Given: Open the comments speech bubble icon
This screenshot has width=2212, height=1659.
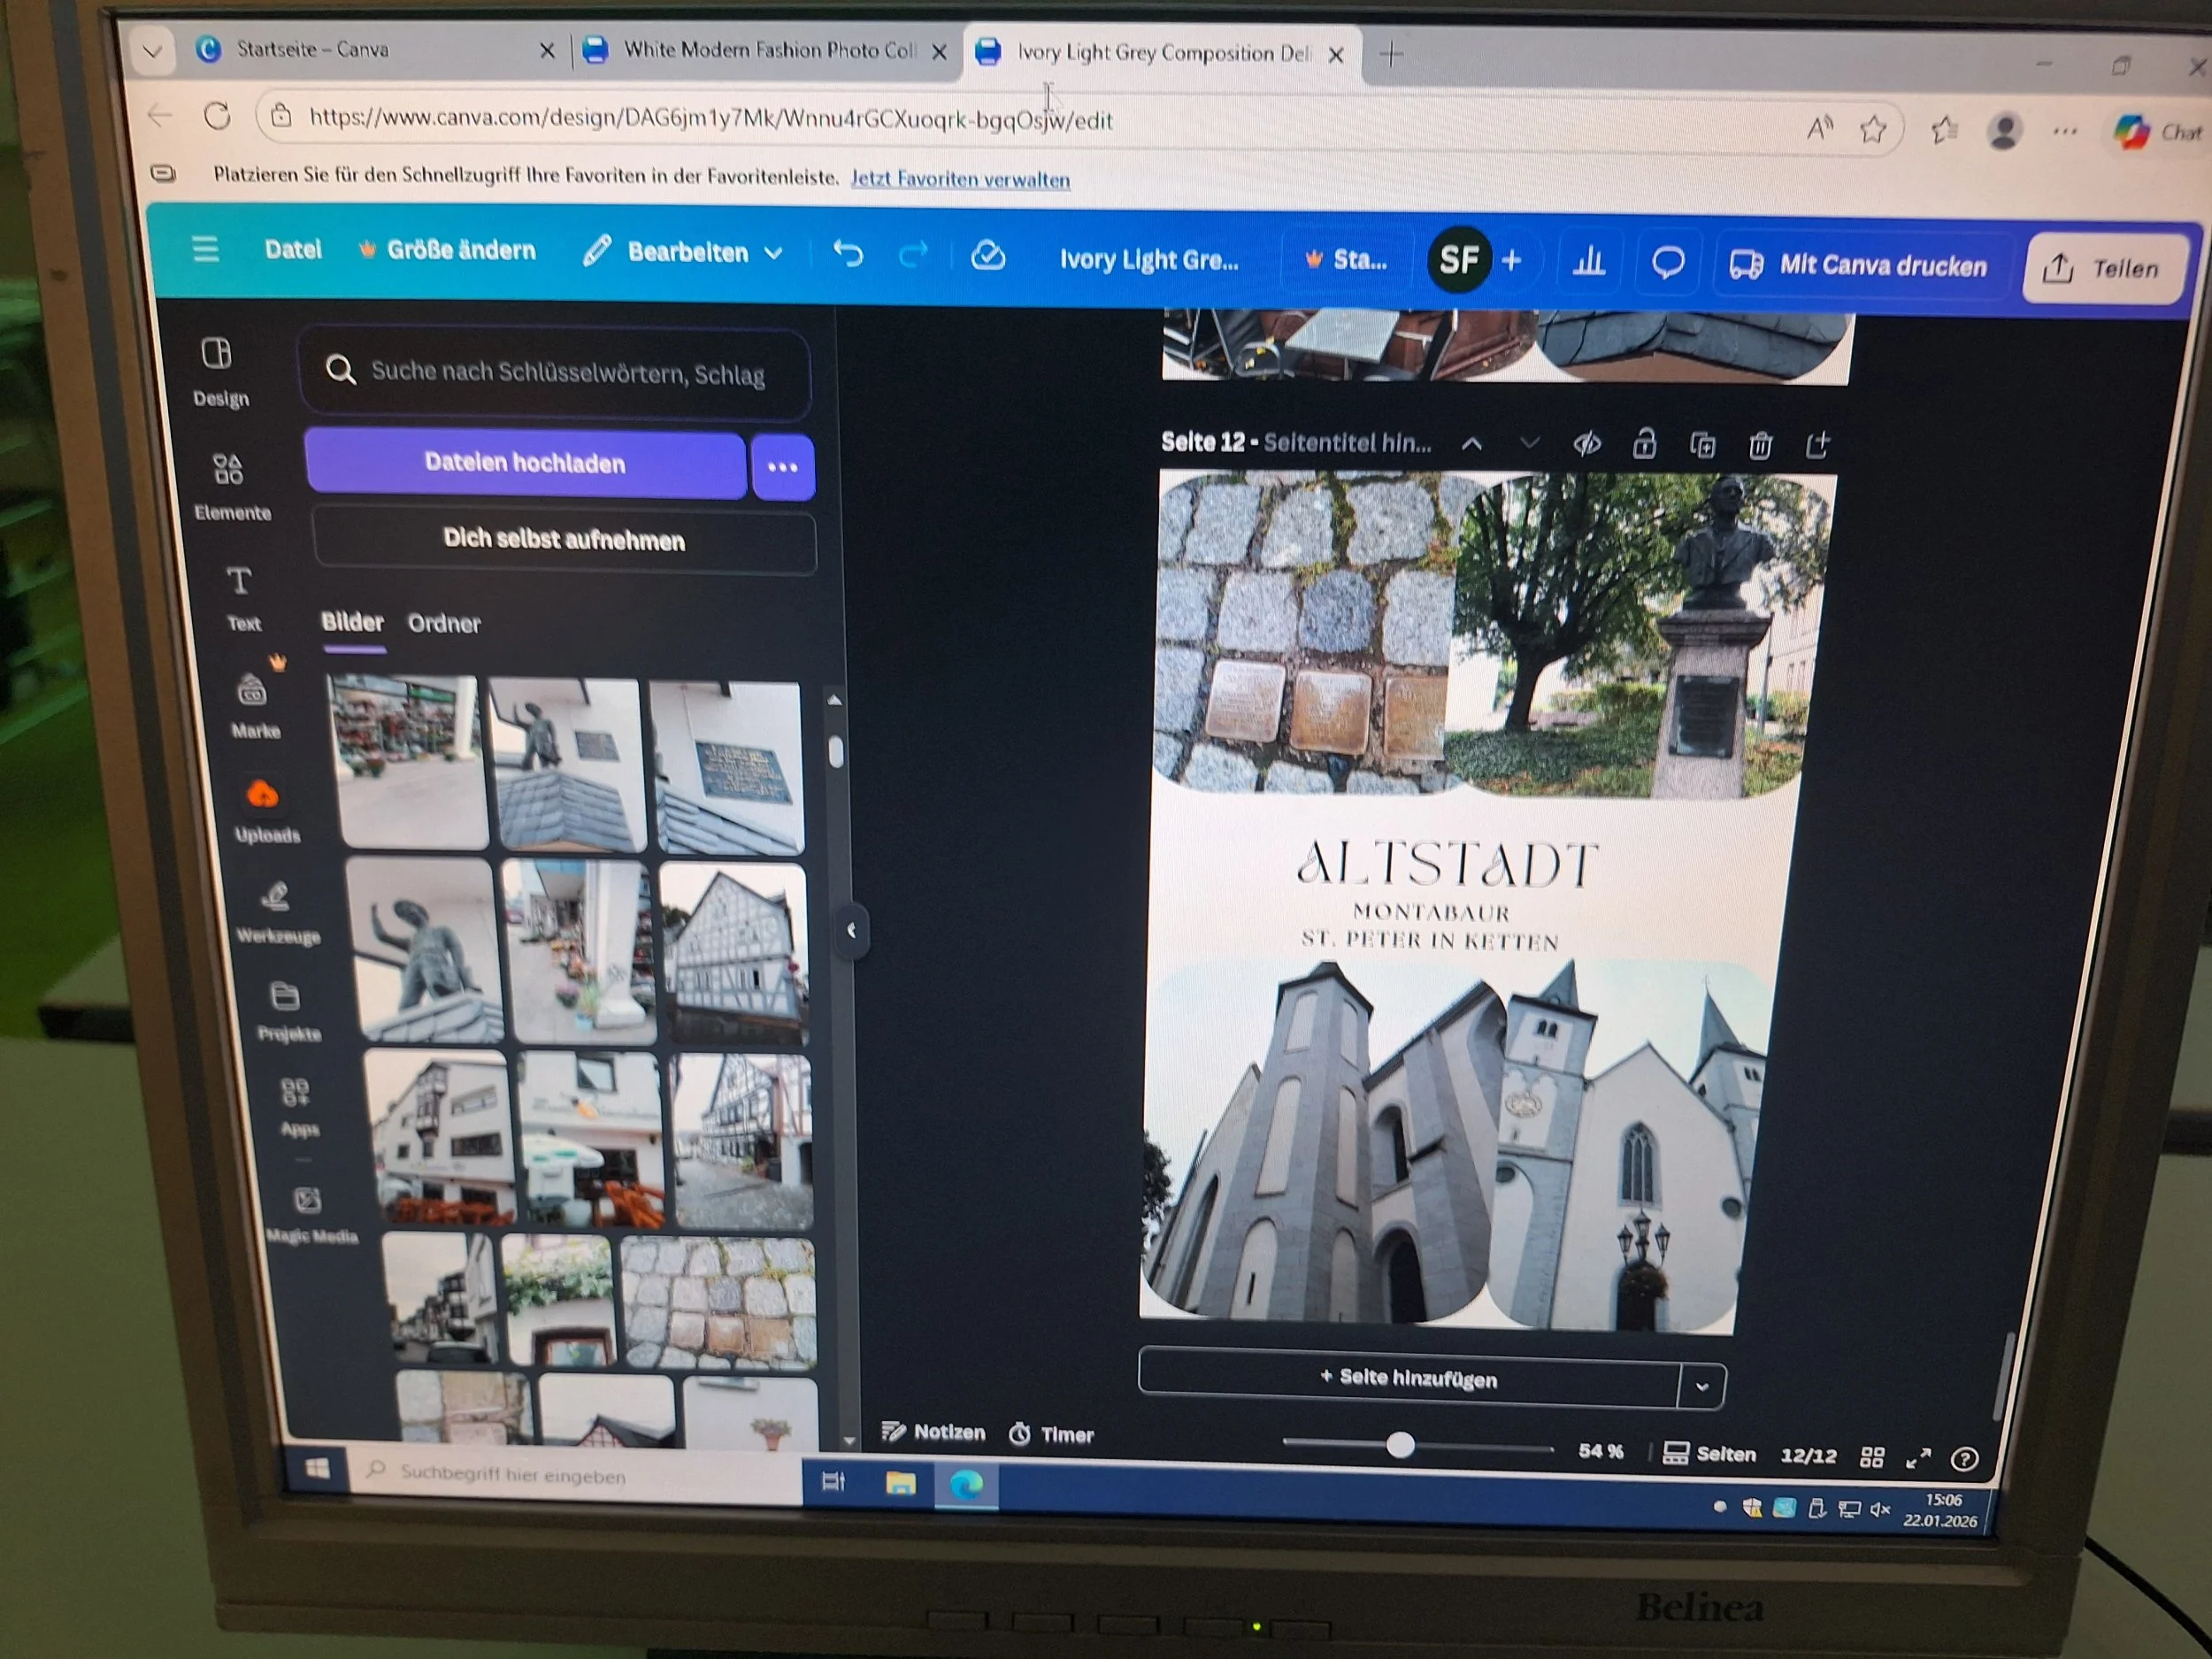Looking at the screenshot, I should [1667, 264].
